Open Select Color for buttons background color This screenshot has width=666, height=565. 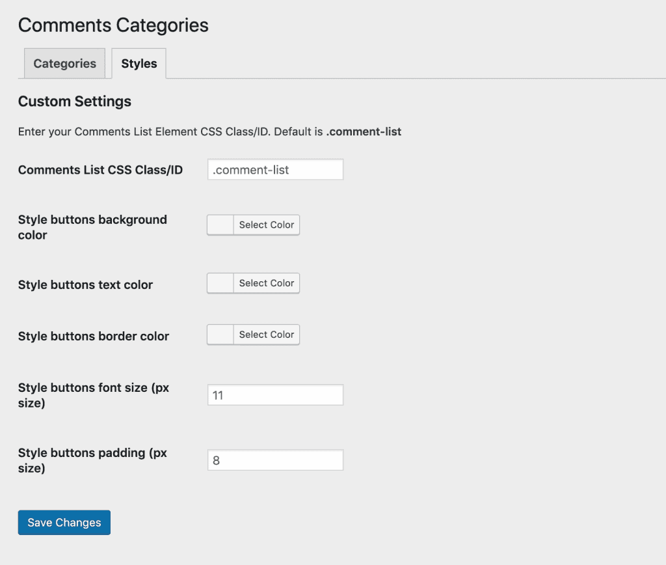266,225
